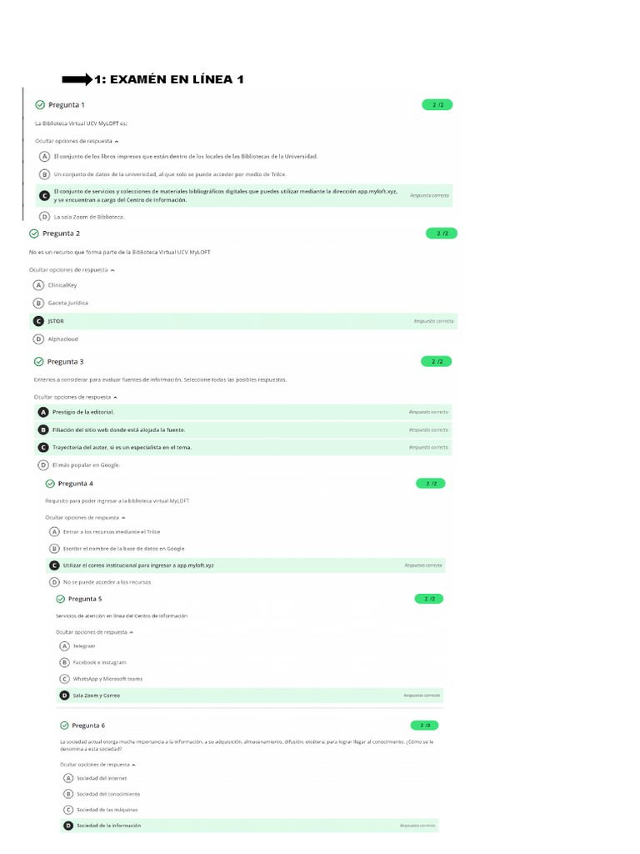Click the 2/2 score badge for Pregunta 6

[x=425, y=726]
